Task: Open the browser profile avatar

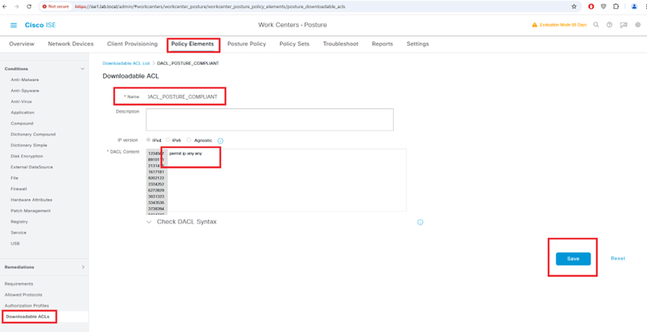Action: 634,6
